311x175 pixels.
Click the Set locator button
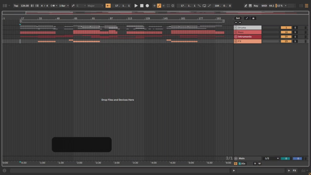238,18
